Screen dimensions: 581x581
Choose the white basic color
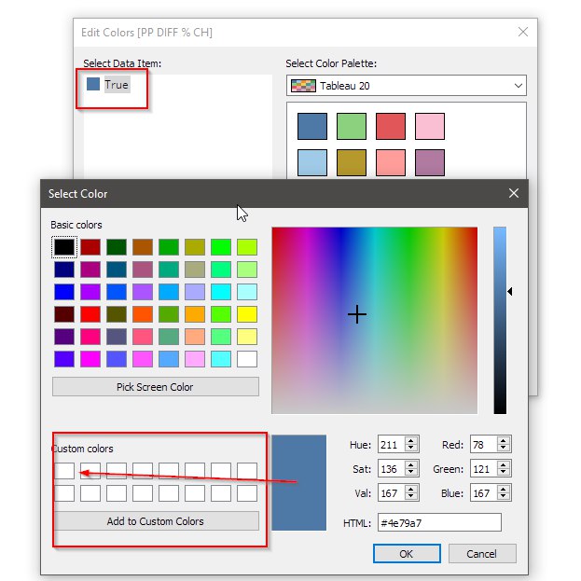247,359
